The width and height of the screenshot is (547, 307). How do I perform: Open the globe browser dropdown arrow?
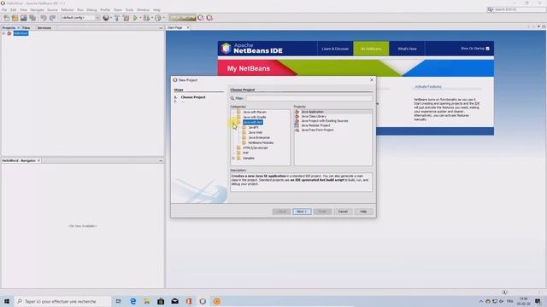click(x=111, y=18)
